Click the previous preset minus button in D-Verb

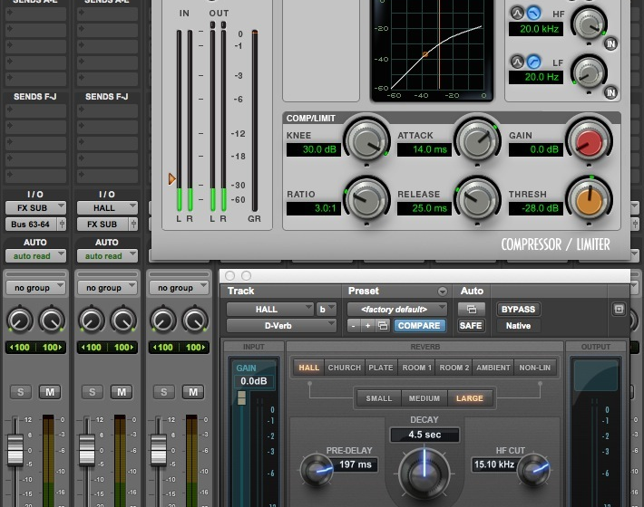[353, 326]
